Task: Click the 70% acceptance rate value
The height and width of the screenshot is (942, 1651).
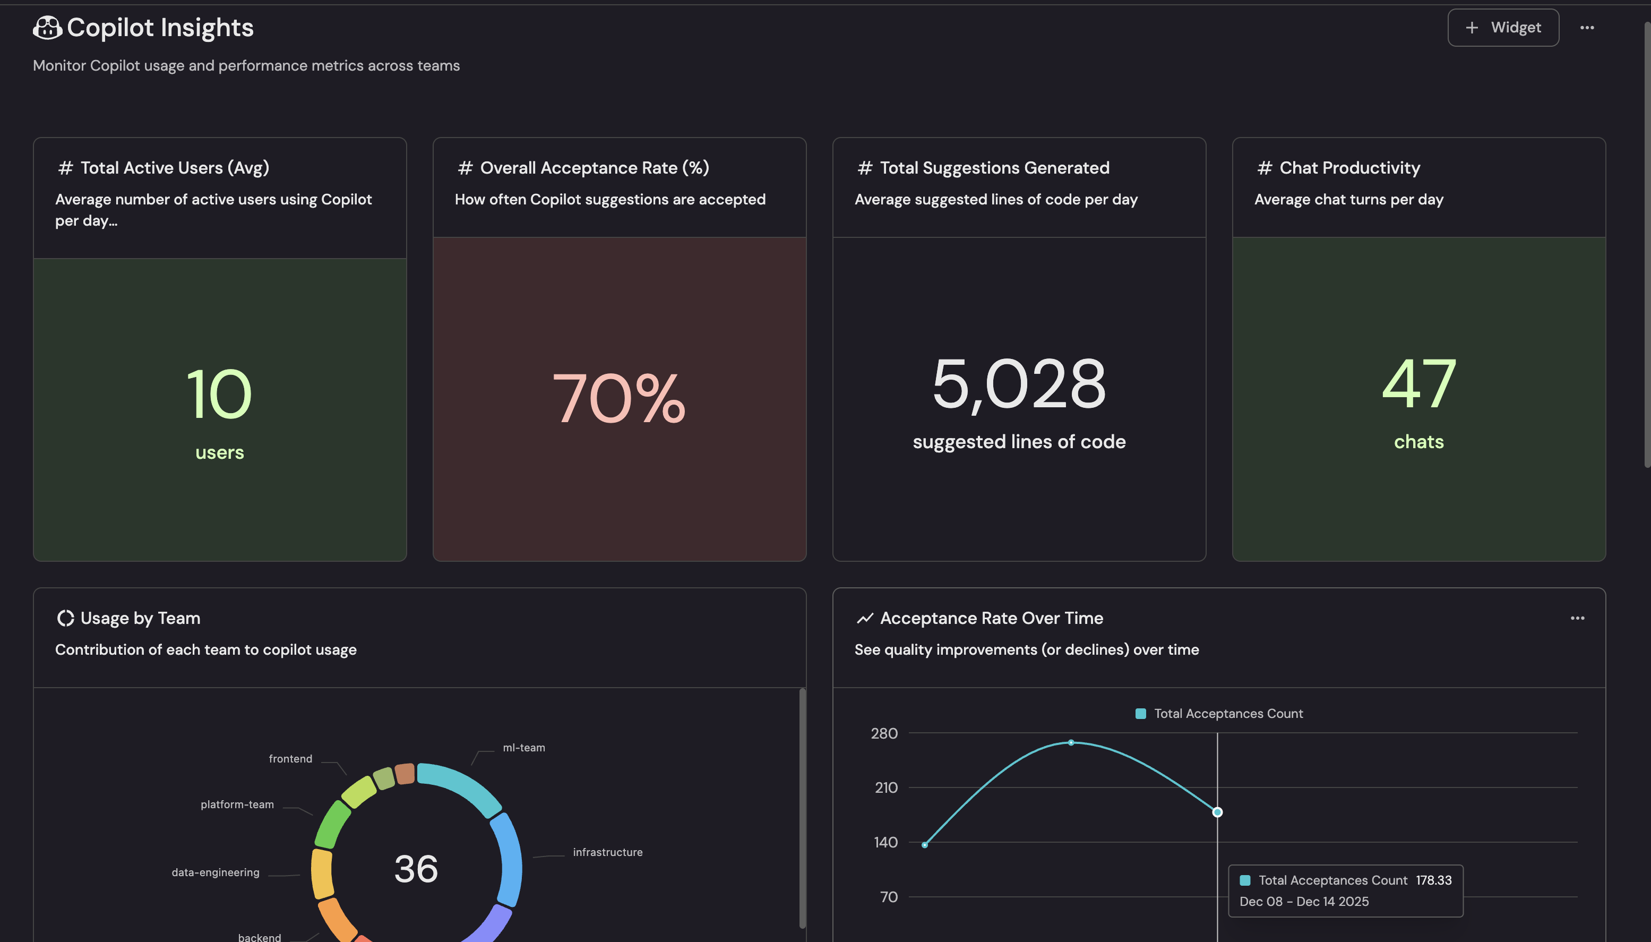Action: click(619, 399)
